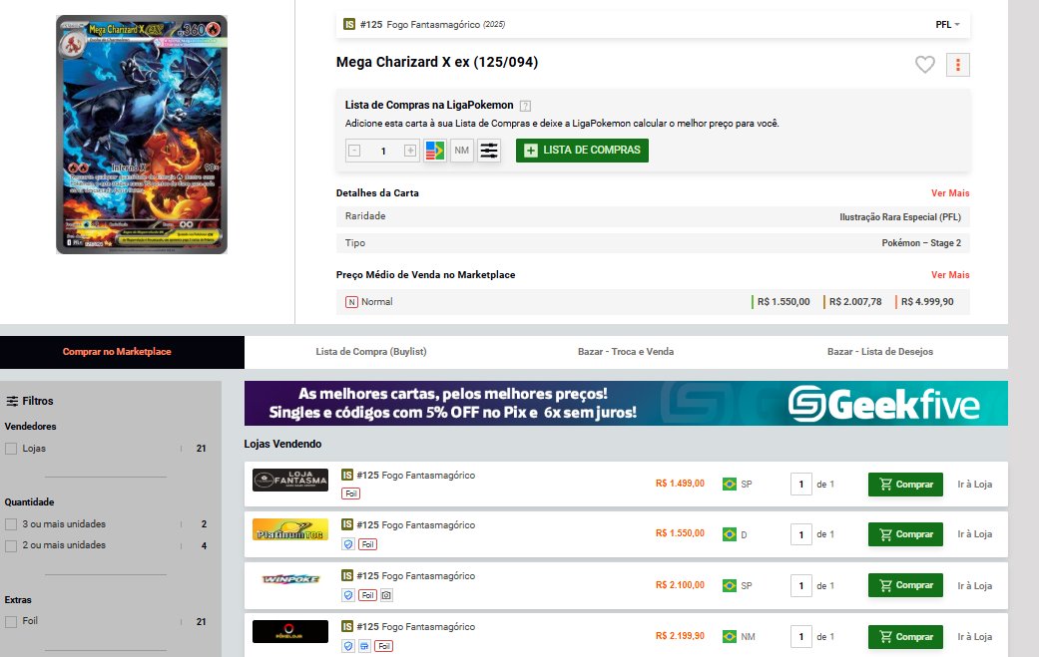Open the Bazar - Troca e Venda tab
The width and height of the screenshot is (1039, 657).
coord(626,352)
